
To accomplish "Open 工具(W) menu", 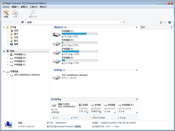I will [34, 7].
